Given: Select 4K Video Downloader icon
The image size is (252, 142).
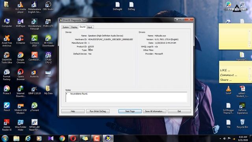Looking at the screenshot, I should (48, 41).
